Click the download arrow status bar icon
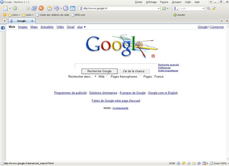Screen dimensions: 229x166 [x=178, y=163]
